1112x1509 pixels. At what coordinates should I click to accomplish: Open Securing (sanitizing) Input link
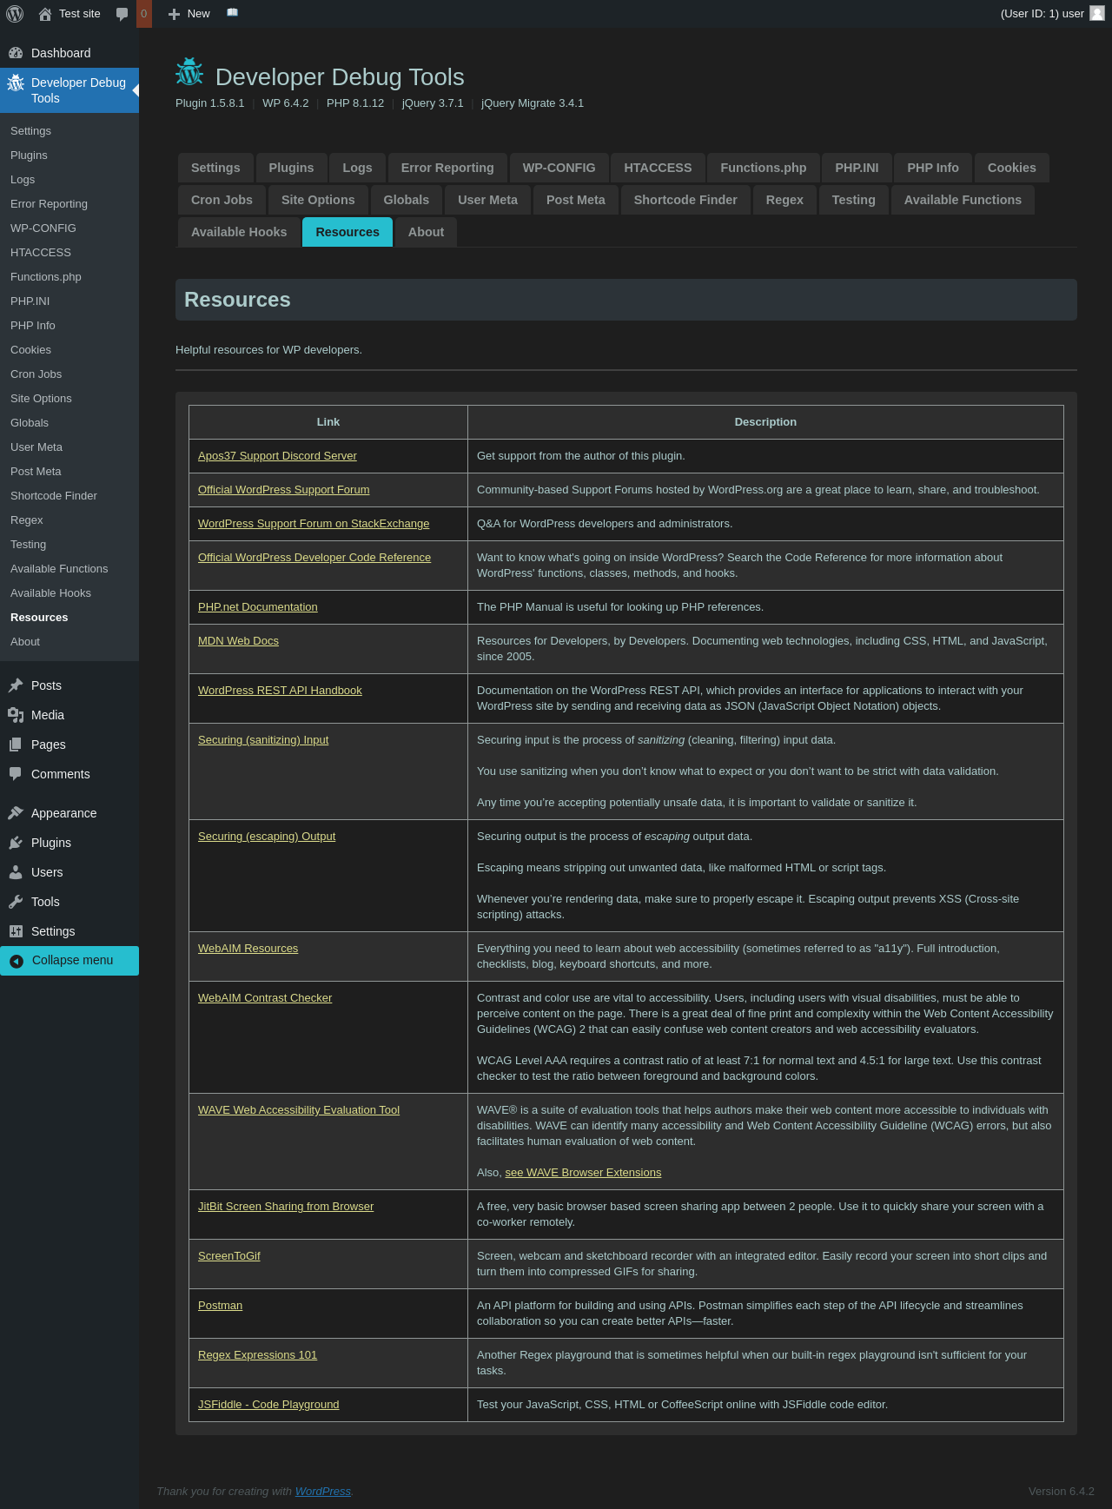click(x=263, y=740)
